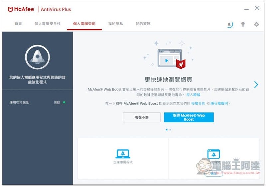Screen dimensions: 266x187
Task: Open the settings gear icon
Action: (x=256, y=24)
